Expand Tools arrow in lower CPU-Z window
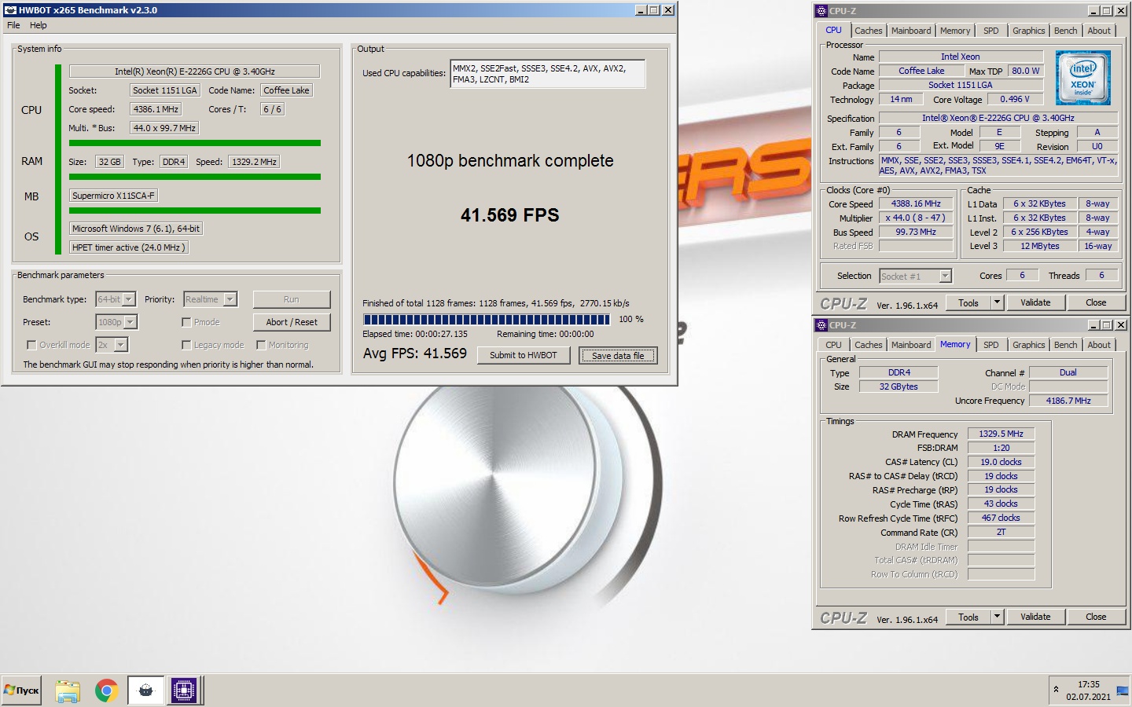 click(997, 617)
